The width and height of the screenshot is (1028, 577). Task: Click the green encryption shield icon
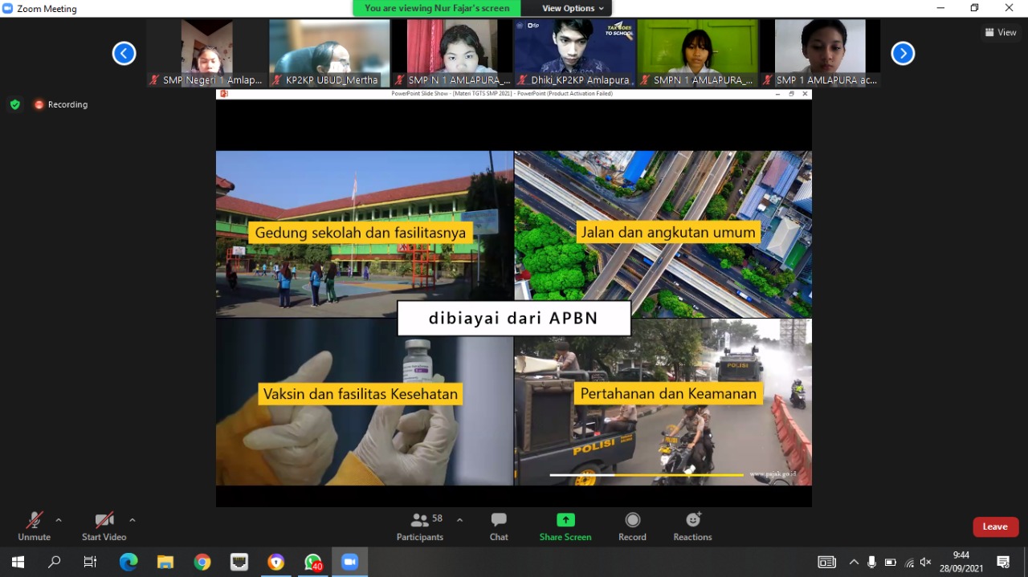pyautogui.click(x=14, y=104)
